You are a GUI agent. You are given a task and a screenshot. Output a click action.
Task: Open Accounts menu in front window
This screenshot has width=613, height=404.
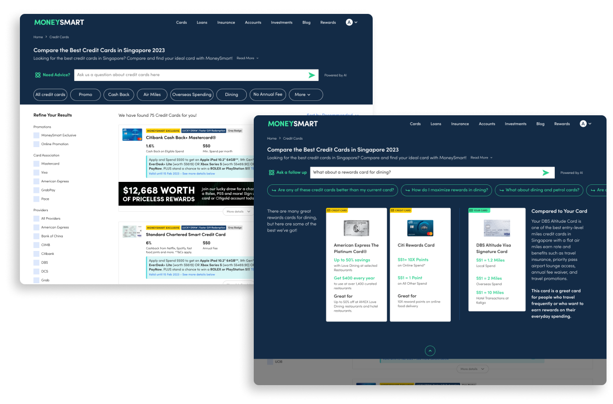point(487,124)
